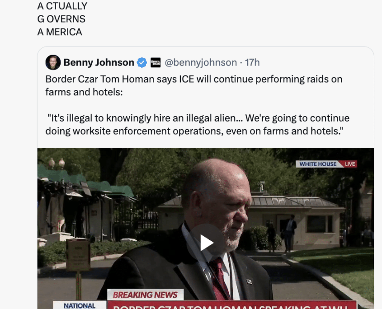Click the blue verified checkmark badge
The height and width of the screenshot is (309, 382).
(142, 63)
